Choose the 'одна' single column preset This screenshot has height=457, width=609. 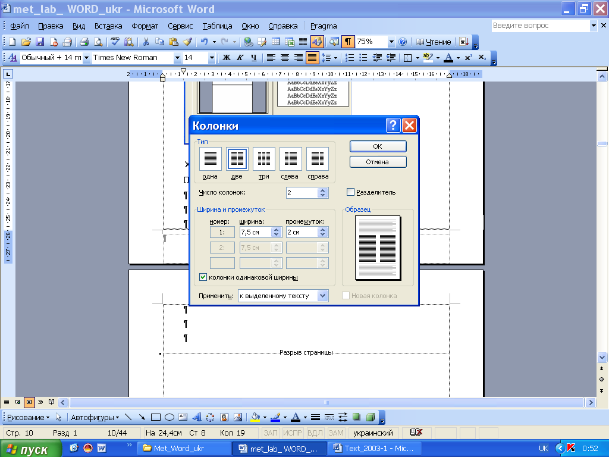(210, 158)
